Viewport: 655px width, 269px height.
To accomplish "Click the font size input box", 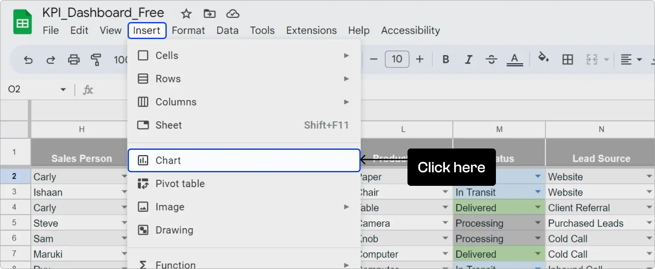I will [397, 59].
